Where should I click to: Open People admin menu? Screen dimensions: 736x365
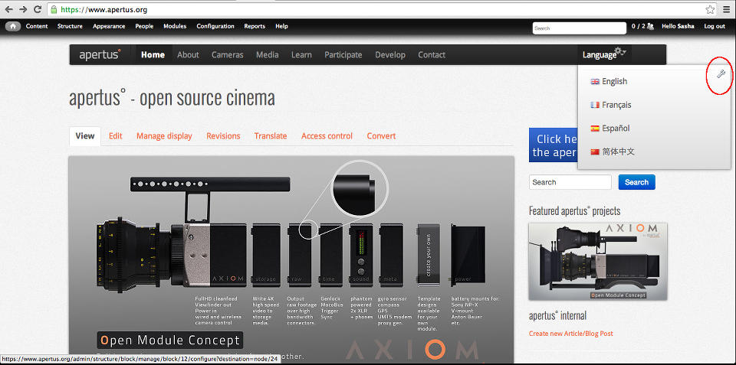point(144,26)
